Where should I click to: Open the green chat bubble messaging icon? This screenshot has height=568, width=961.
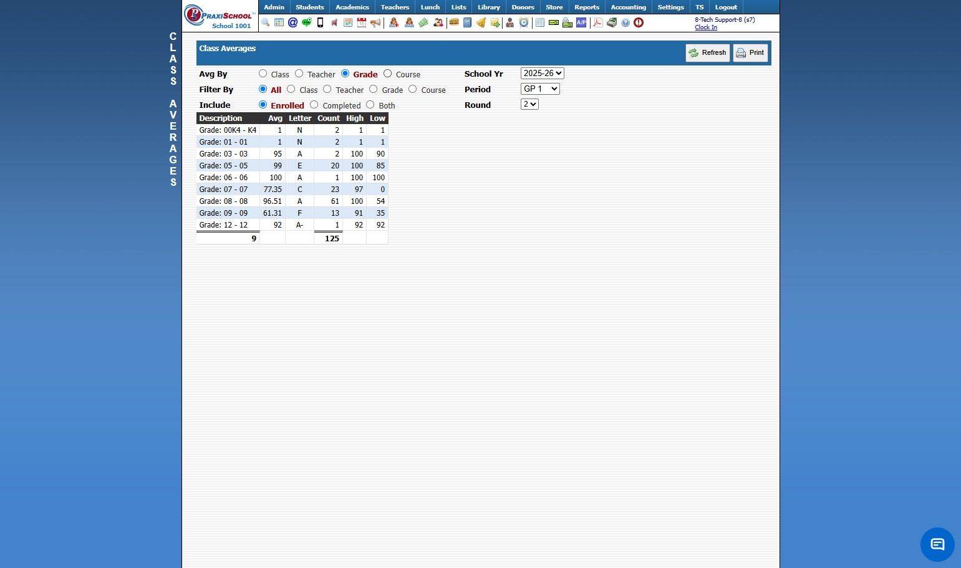306,22
